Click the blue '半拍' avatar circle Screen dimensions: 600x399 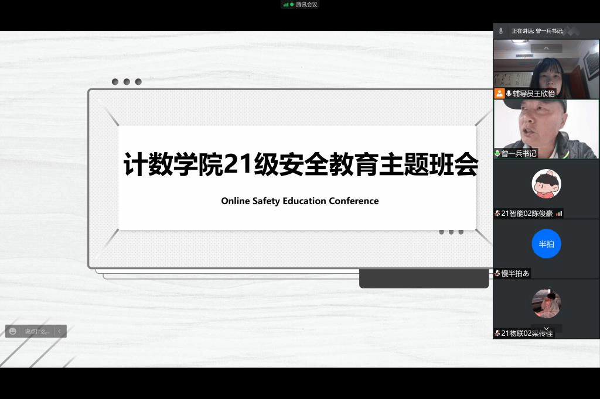(x=546, y=244)
